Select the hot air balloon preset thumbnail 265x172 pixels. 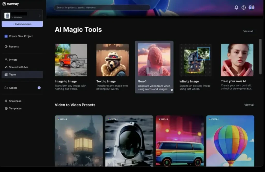[x=230, y=141]
